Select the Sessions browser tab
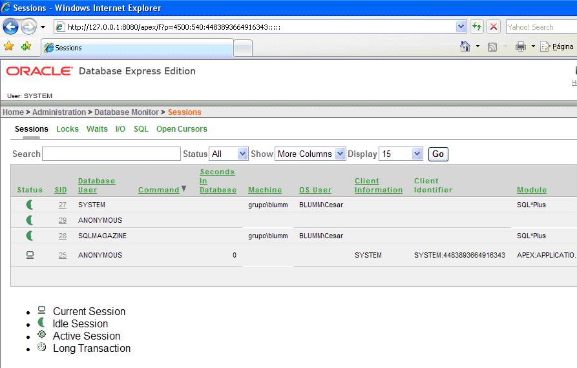This screenshot has height=368, width=577. pyautogui.click(x=137, y=48)
